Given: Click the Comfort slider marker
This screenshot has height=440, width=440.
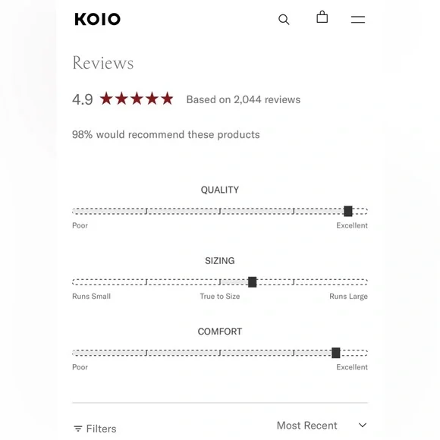Looking at the screenshot, I should (336, 353).
